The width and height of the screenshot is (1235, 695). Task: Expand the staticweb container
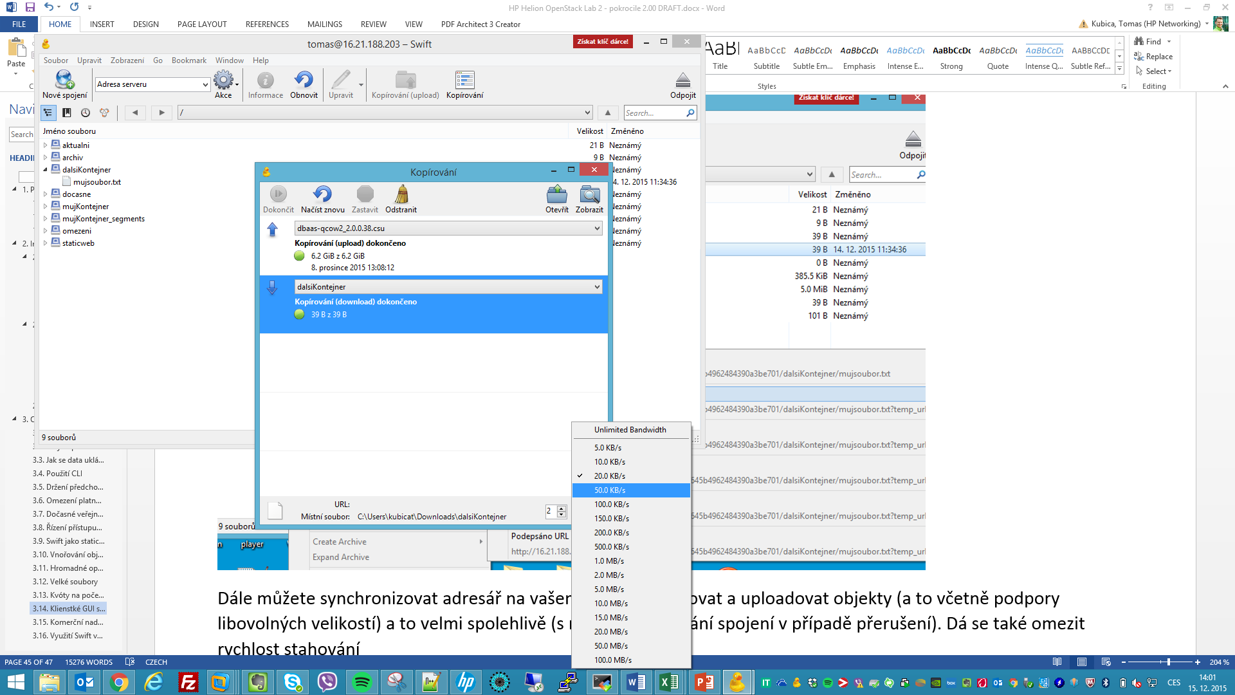point(45,243)
